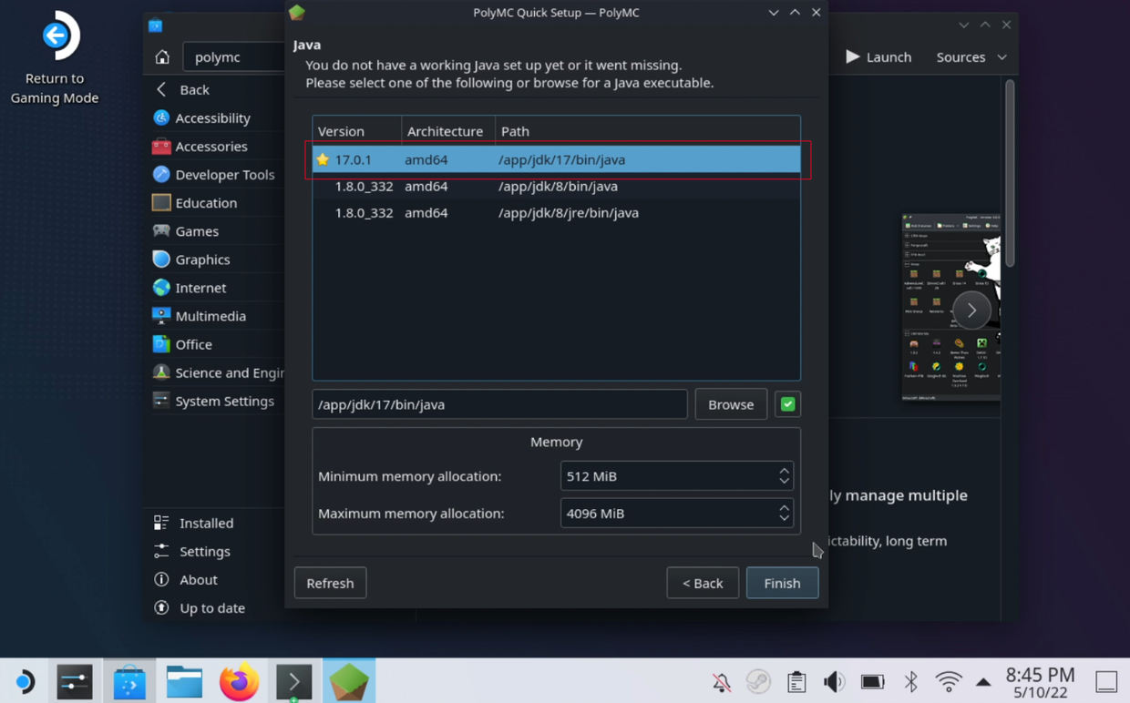The width and height of the screenshot is (1130, 703).
Task: Click the green Java check status icon
Action: click(x=787, y=404)
